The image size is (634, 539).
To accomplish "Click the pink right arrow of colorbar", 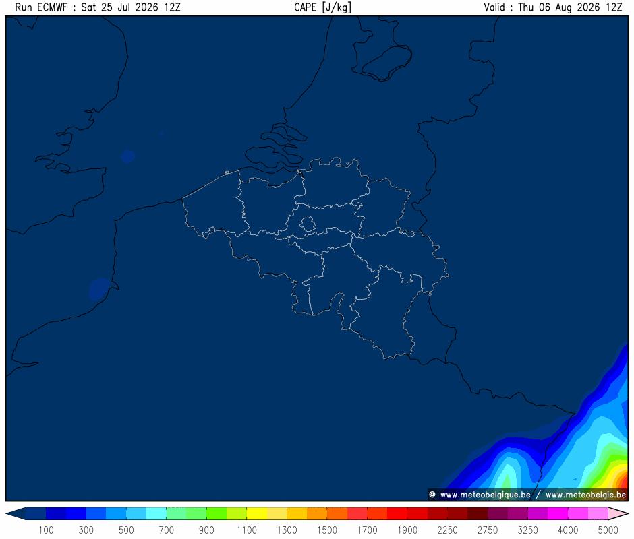I will (x=618, y=513).
